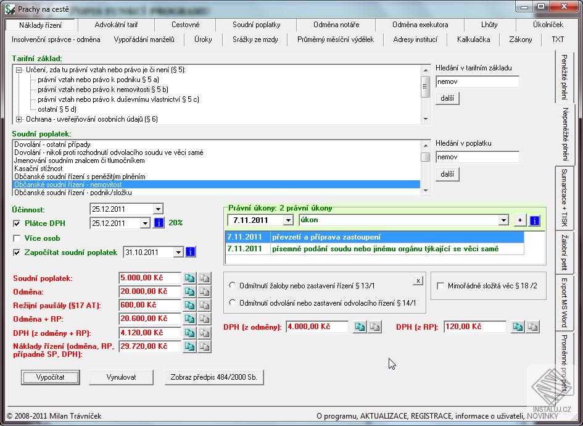Screen dimensions: 583x426
Task: Enable the Více osob checkbox
Action: [17, 238]
